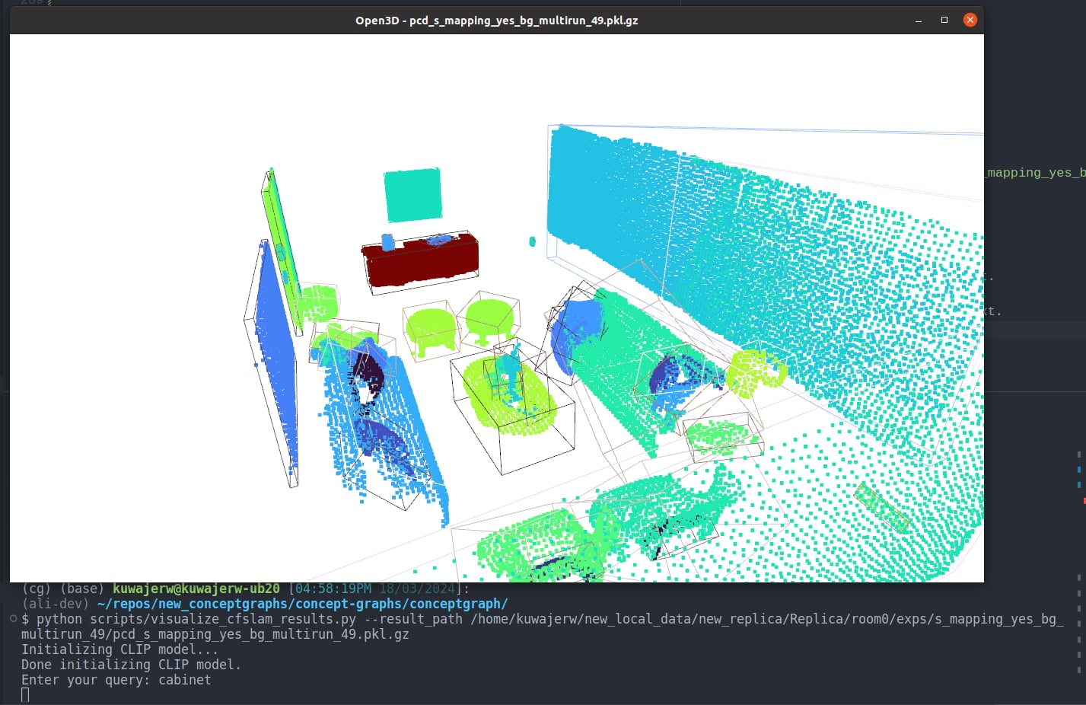Screen dimensions: 1086x705
Task: Close the Open3D viewer window
Action: [970, 20]
